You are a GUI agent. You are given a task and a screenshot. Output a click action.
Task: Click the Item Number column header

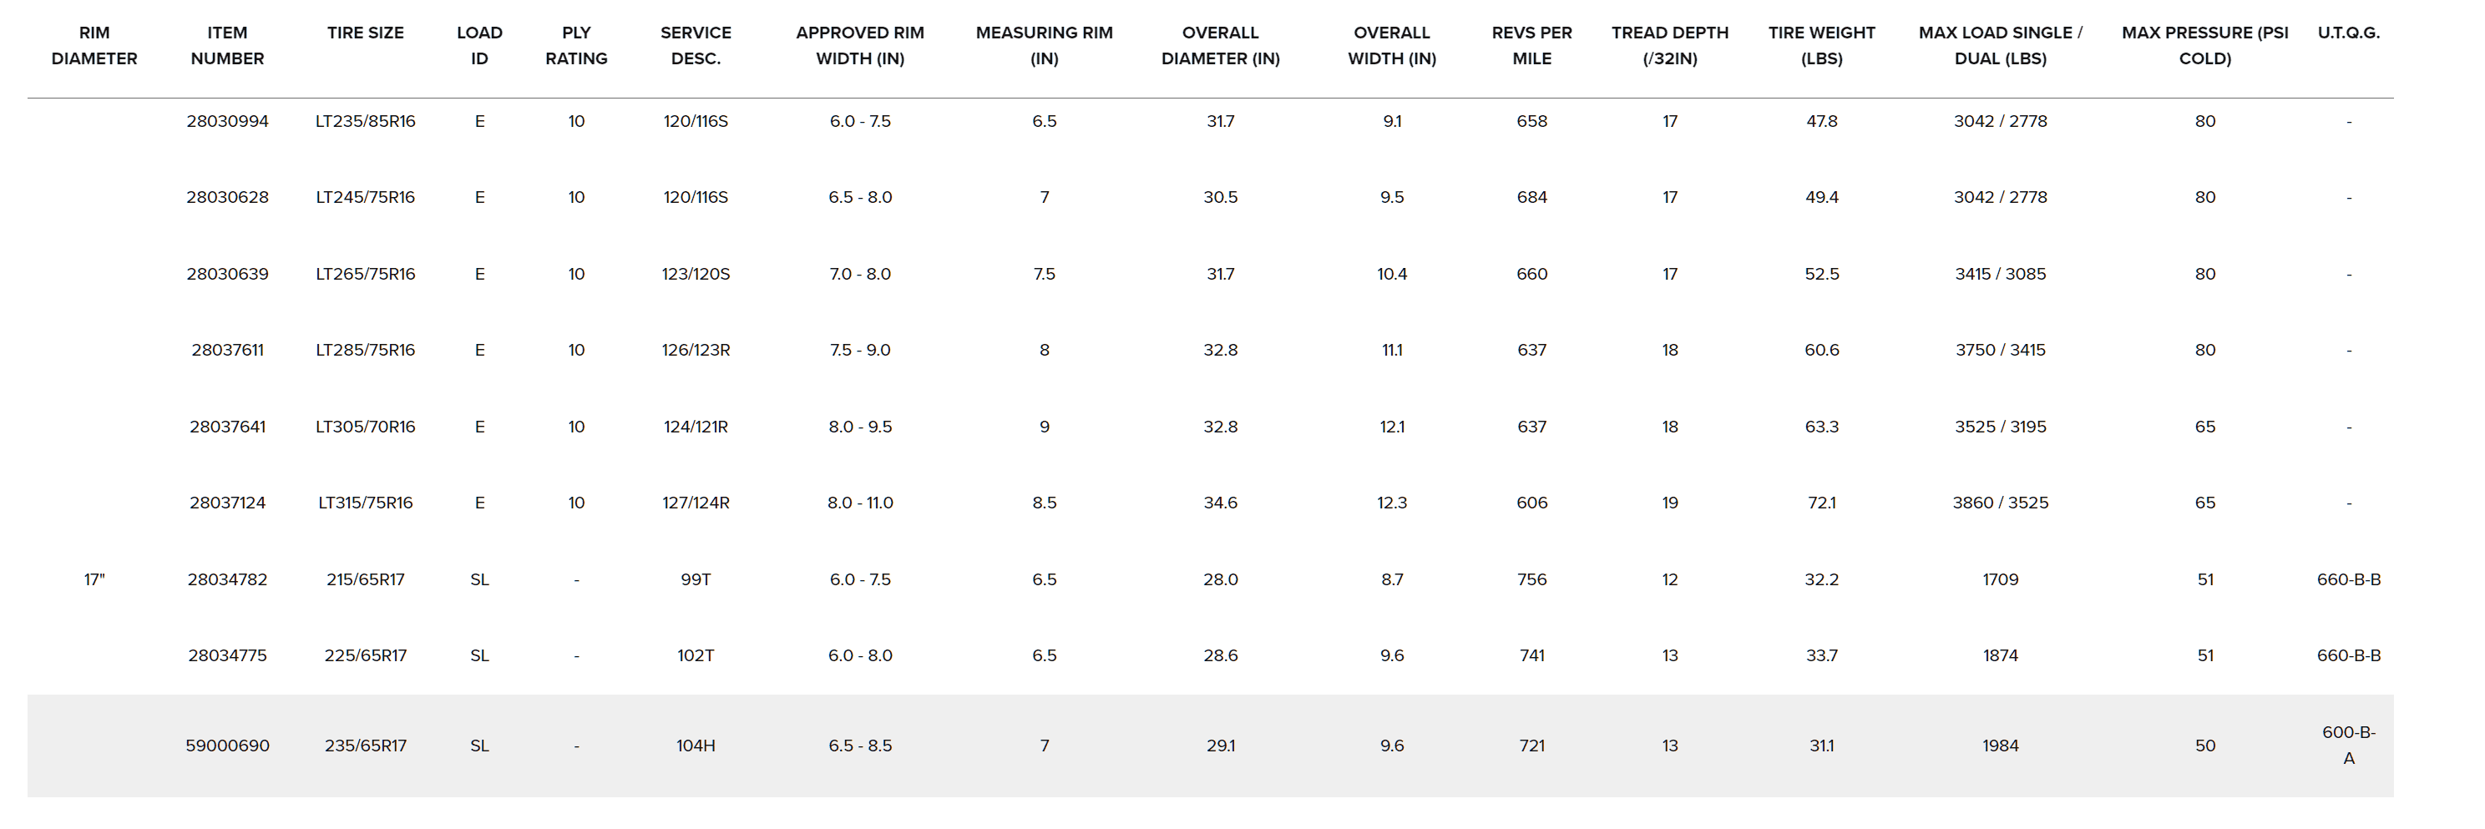(226, 45)
